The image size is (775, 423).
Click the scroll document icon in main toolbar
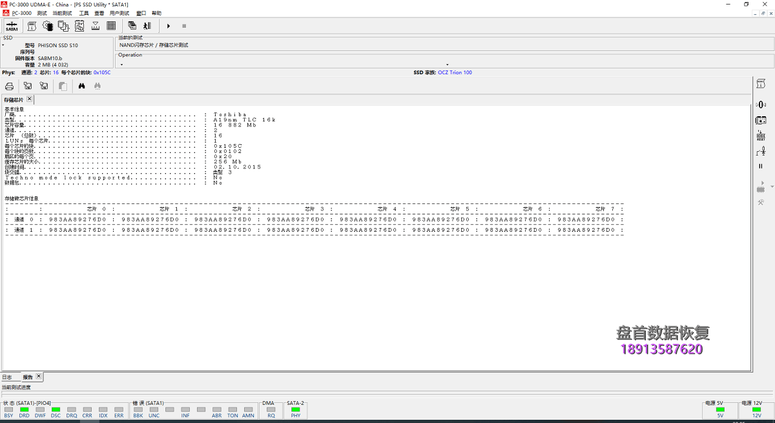[32, 26]
